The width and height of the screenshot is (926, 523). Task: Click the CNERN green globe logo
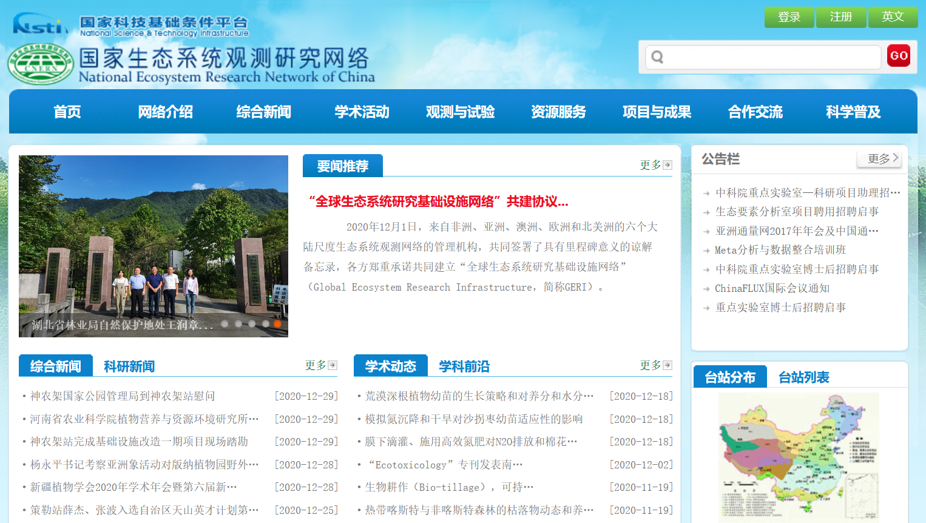click(41, 64)
